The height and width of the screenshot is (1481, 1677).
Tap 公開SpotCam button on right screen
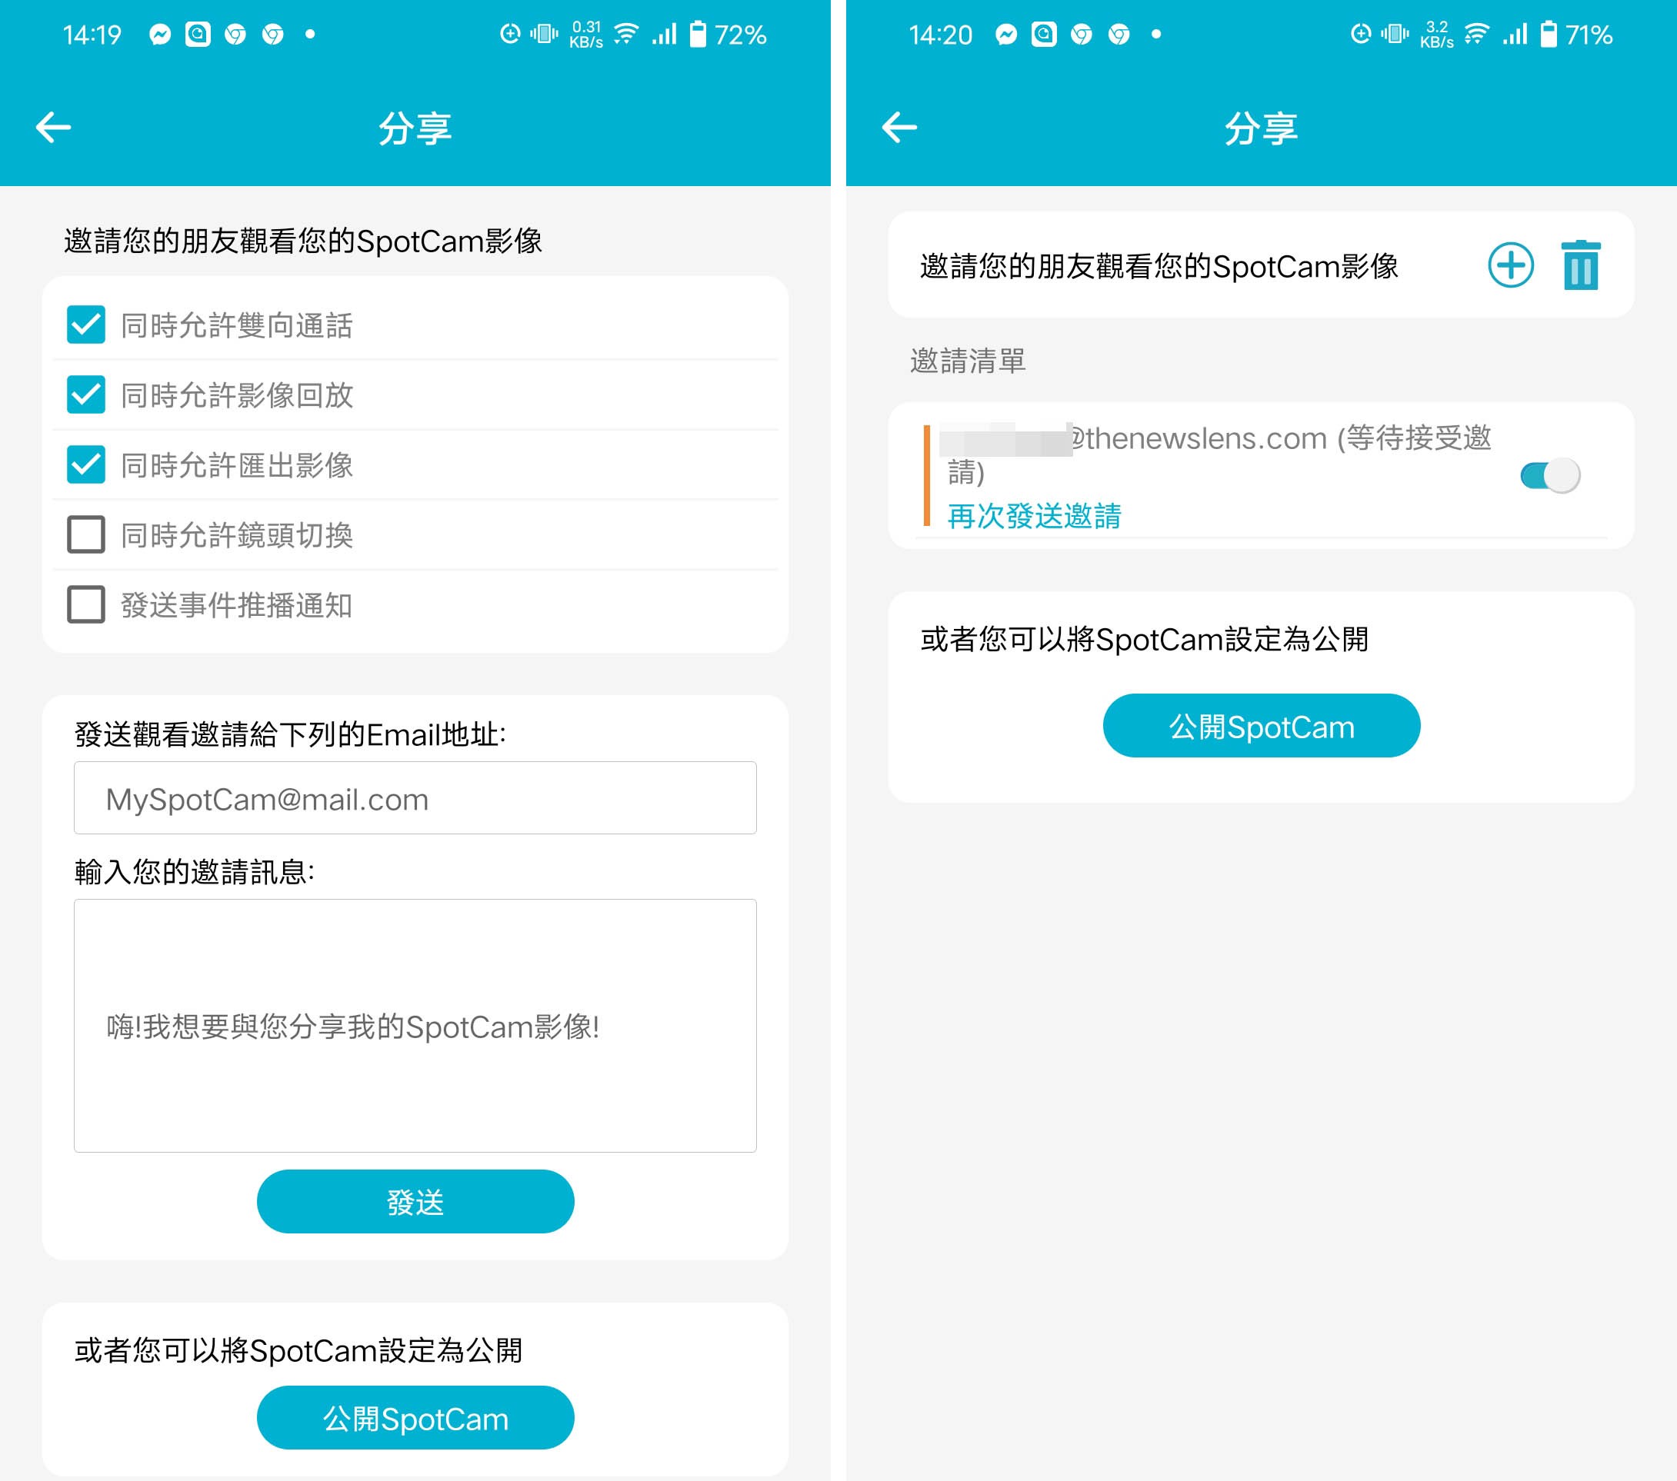1261,726
